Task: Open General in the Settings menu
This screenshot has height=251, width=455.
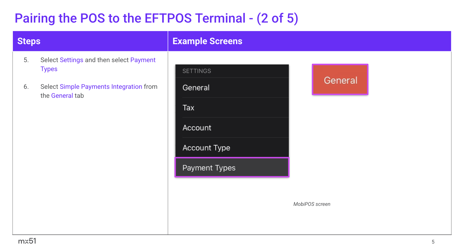Action: [196, 88]
